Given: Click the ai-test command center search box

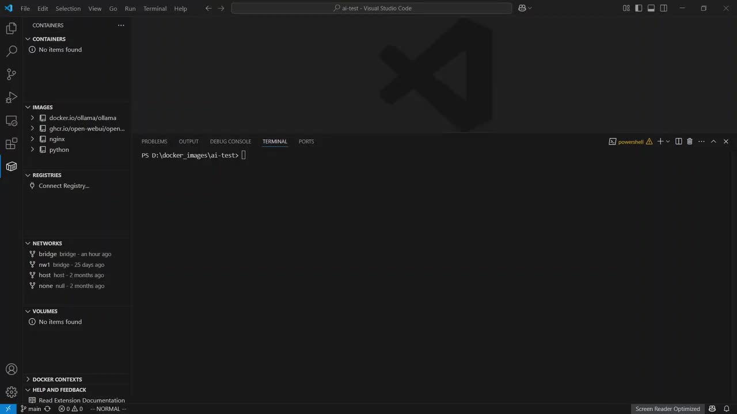Looking at the screenshot, I should 371,8.
